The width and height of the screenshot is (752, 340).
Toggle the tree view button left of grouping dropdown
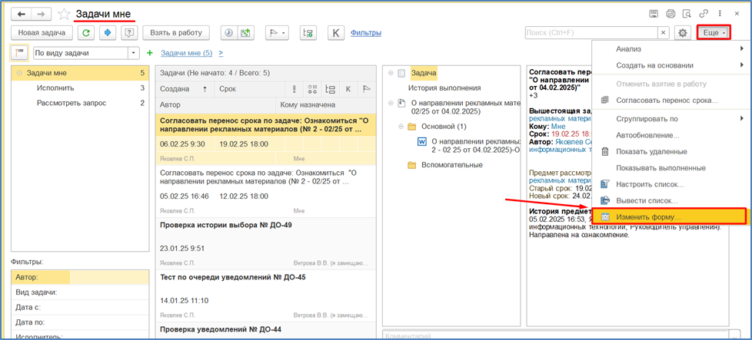20,53
